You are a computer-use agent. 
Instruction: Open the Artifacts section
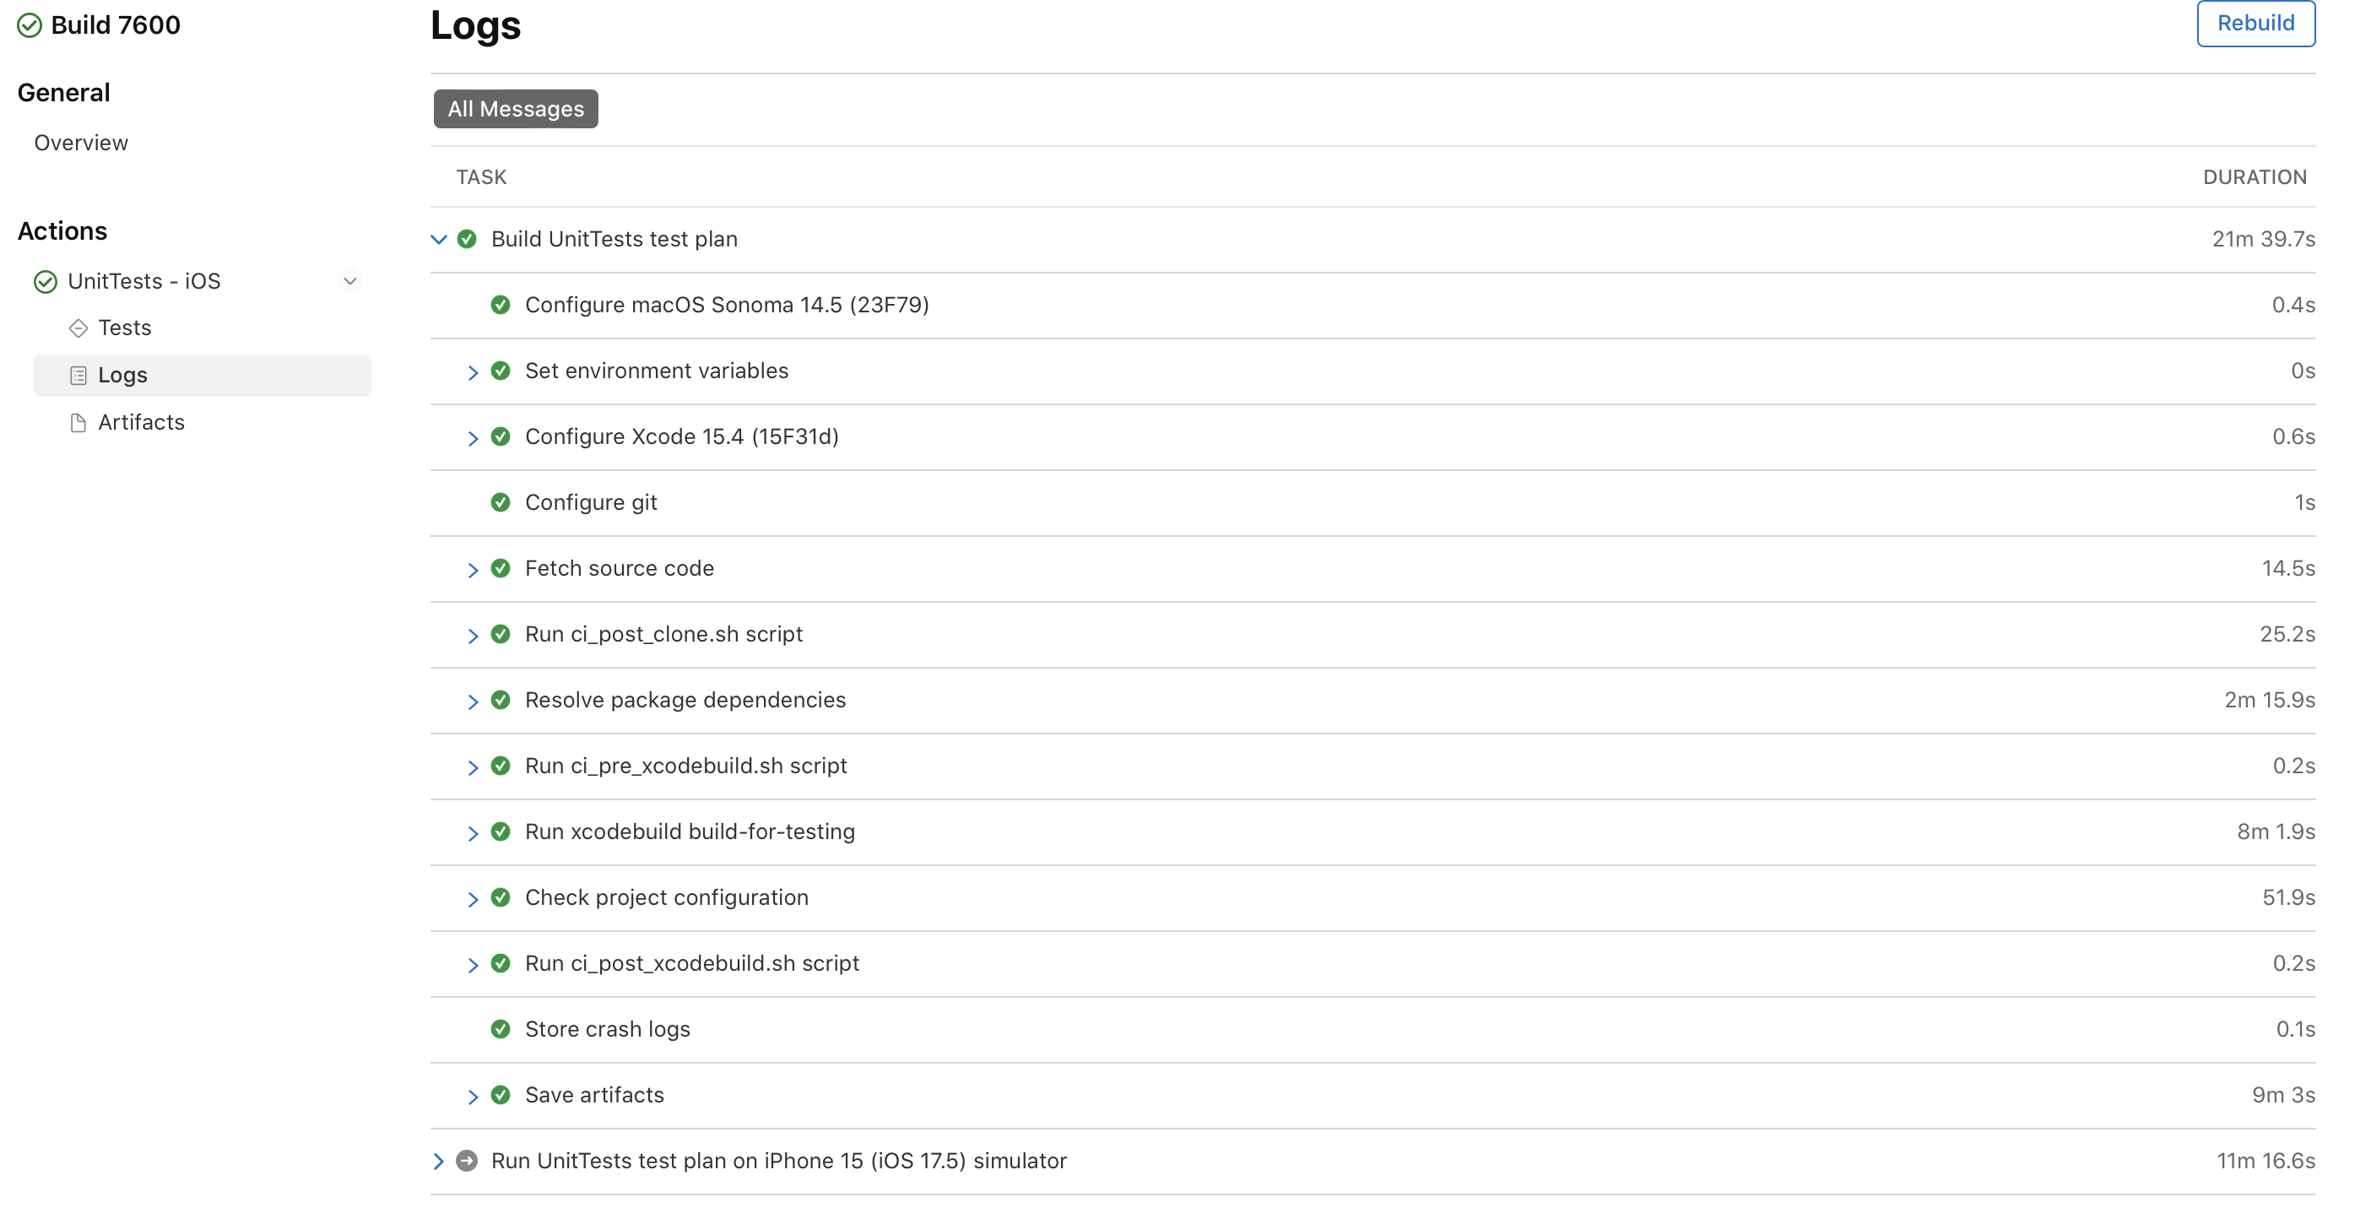coord(141,422)
